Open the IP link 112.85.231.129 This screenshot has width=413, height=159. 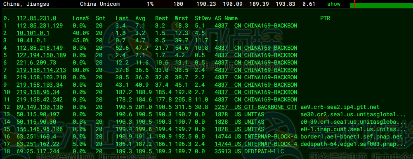pyautogui.click(x=40, y=26)
